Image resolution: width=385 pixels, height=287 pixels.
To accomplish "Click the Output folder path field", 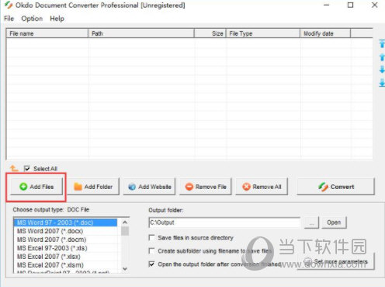I will tap(224, 222).
